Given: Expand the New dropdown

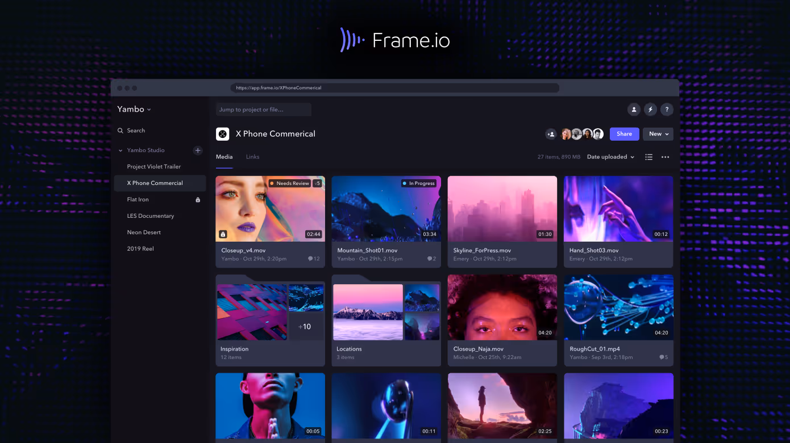Looking at the screenshot, I should (658, 134).
